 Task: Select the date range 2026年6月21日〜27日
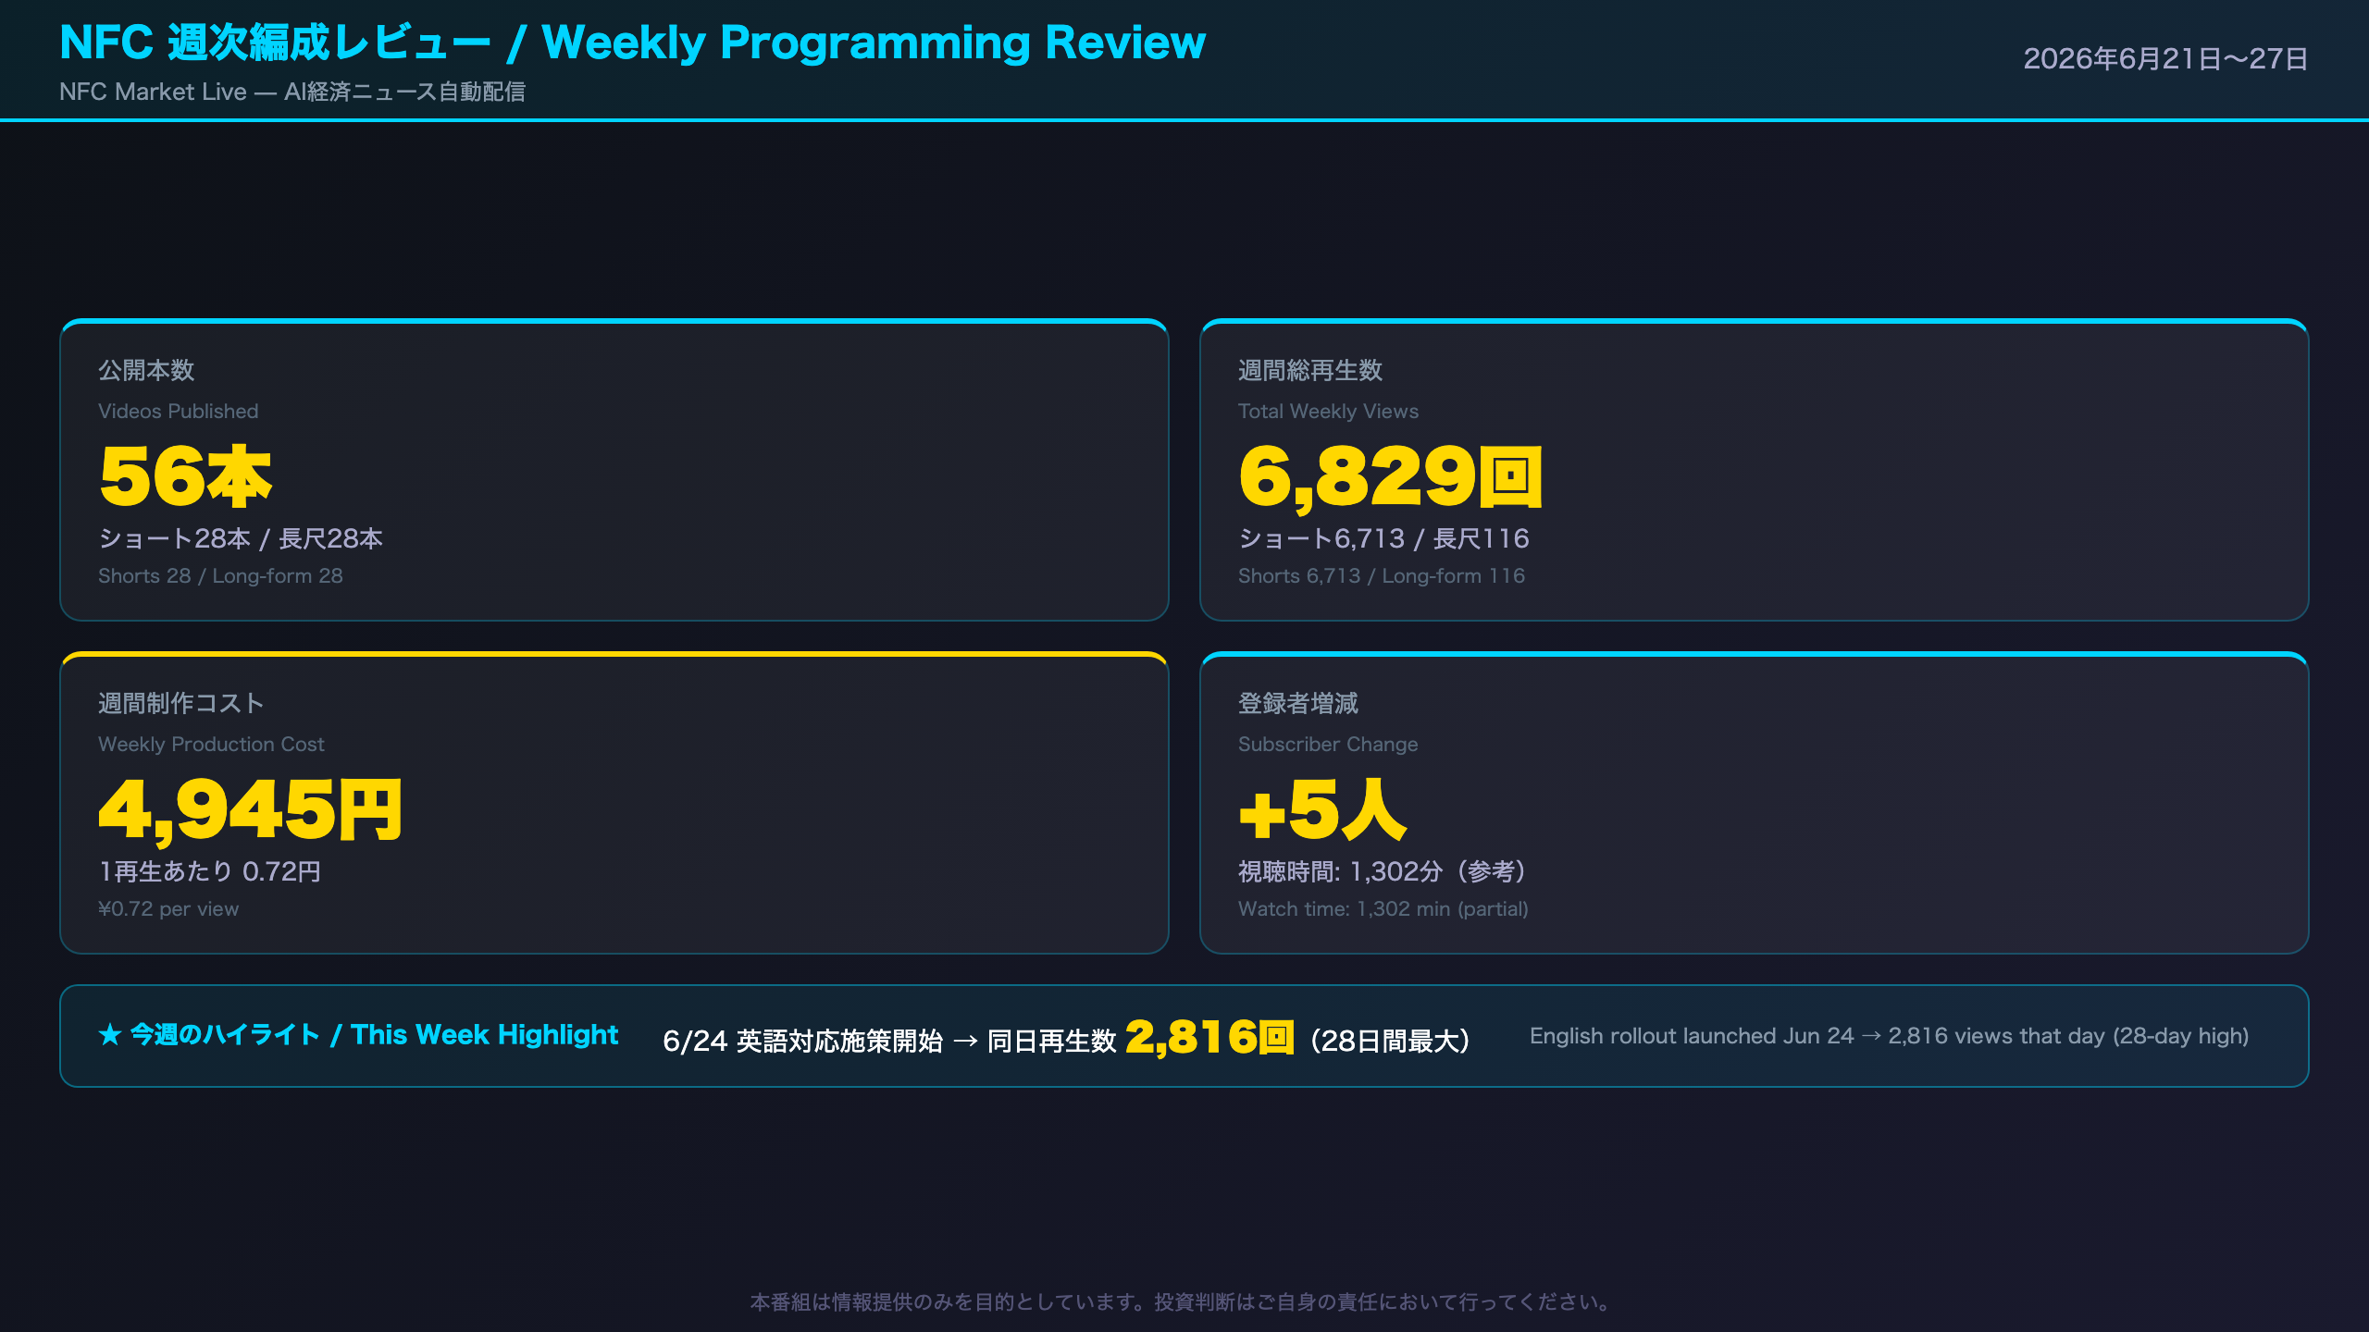click(x=2165, y=59)
